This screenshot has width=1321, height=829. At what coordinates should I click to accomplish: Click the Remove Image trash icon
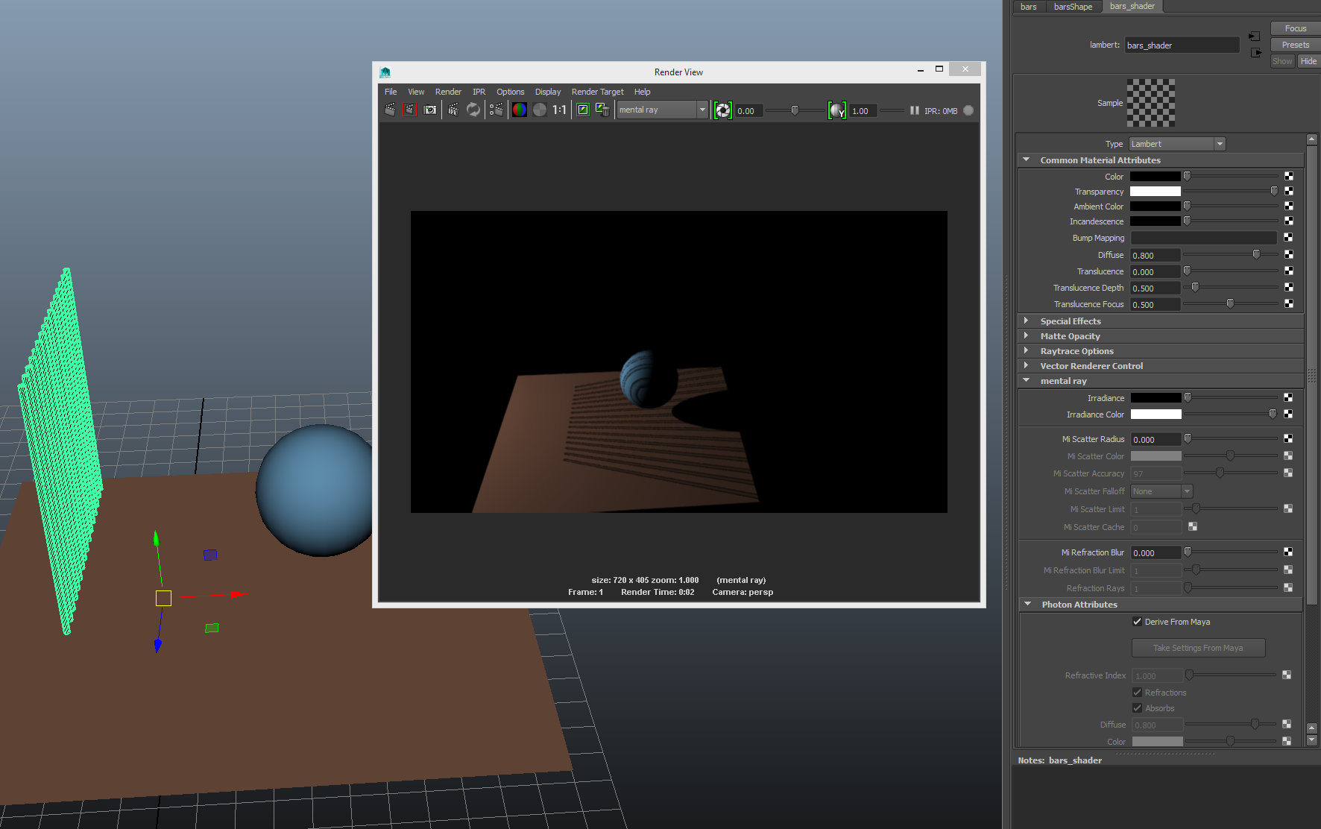[602, 110]
